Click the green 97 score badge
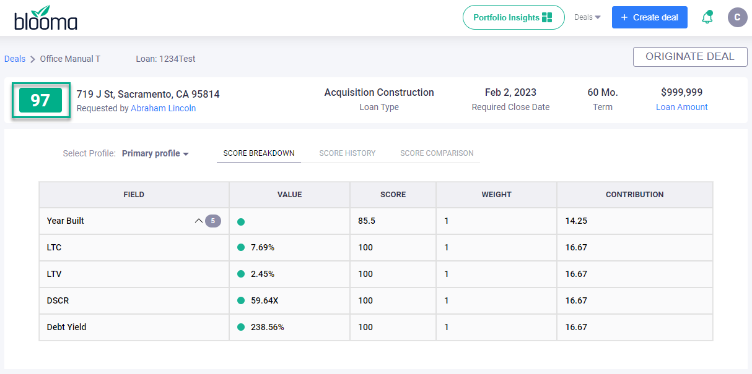 click(x=40, y=100)
